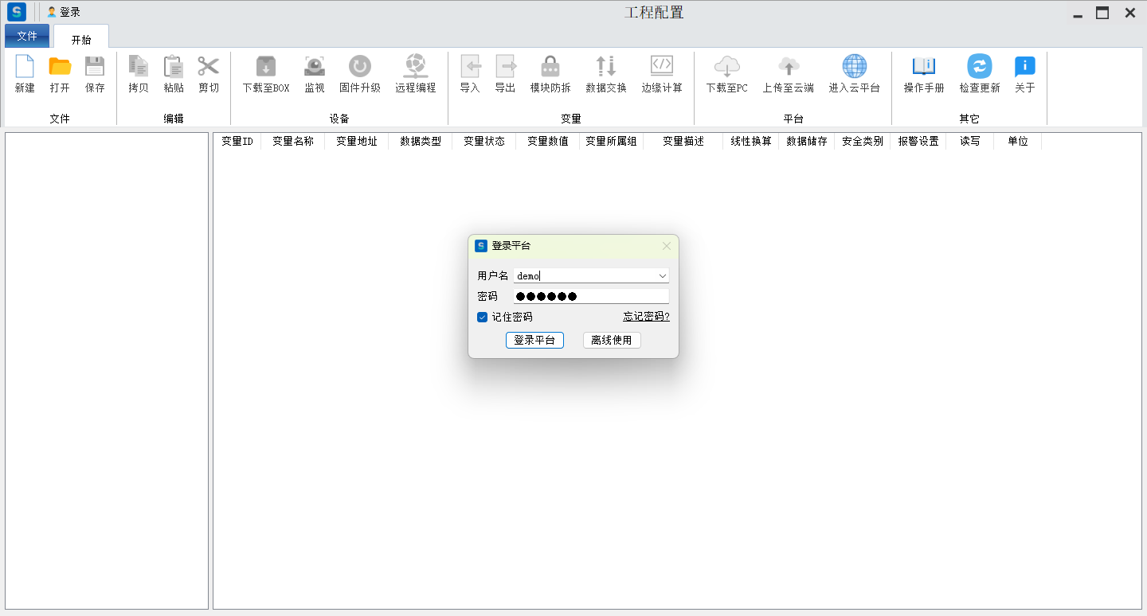Close the 登录平台 login dialog
Viewport: 1147px width, 616px height.
coord(667,246)
